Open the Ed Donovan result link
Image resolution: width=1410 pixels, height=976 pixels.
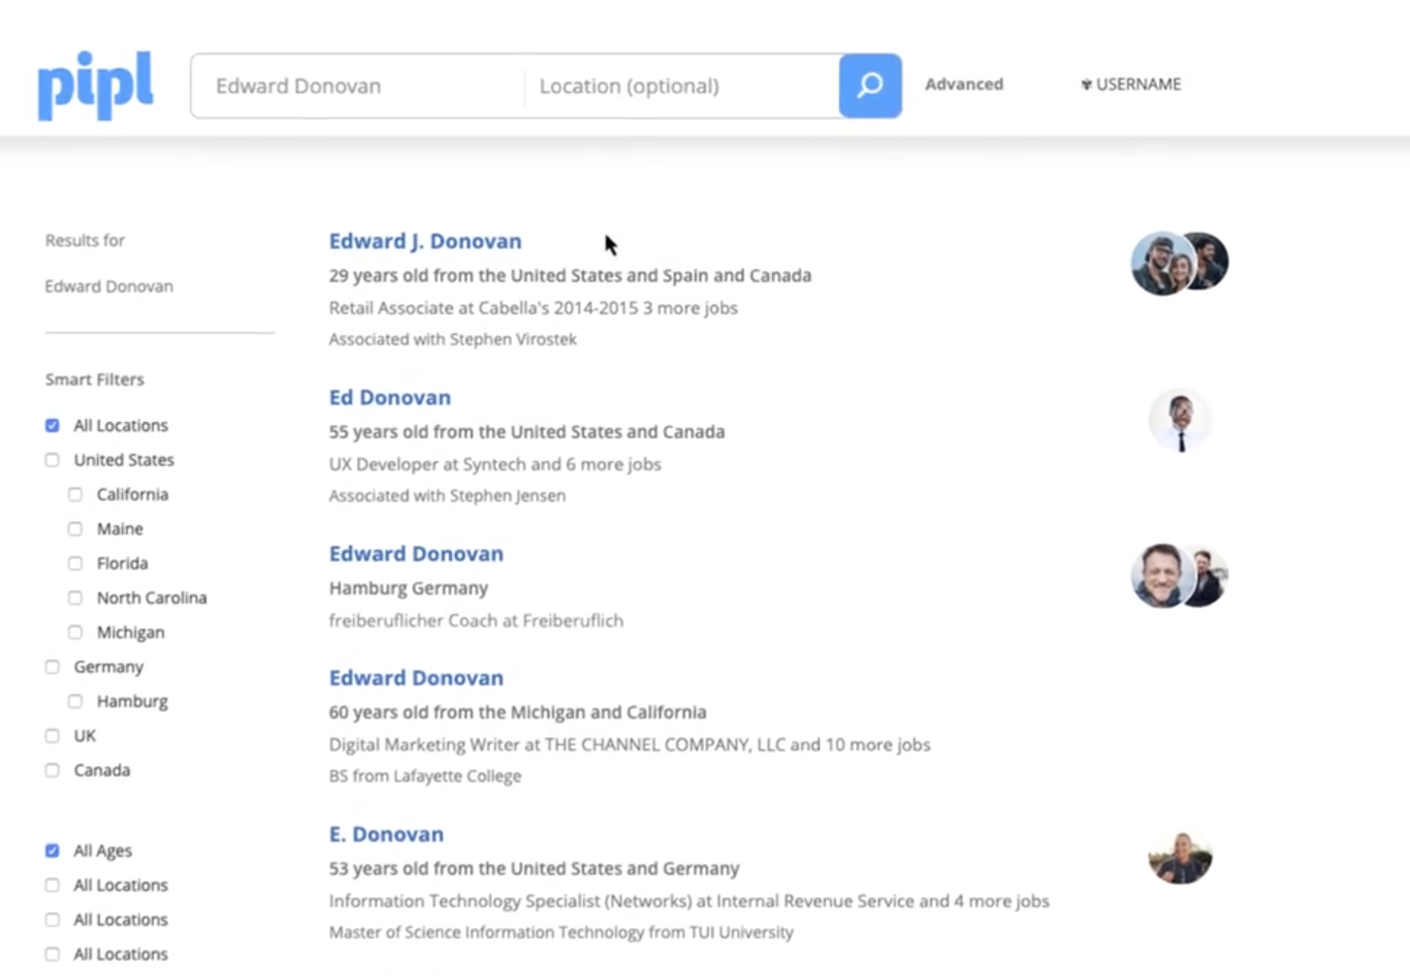coord(390,397)
